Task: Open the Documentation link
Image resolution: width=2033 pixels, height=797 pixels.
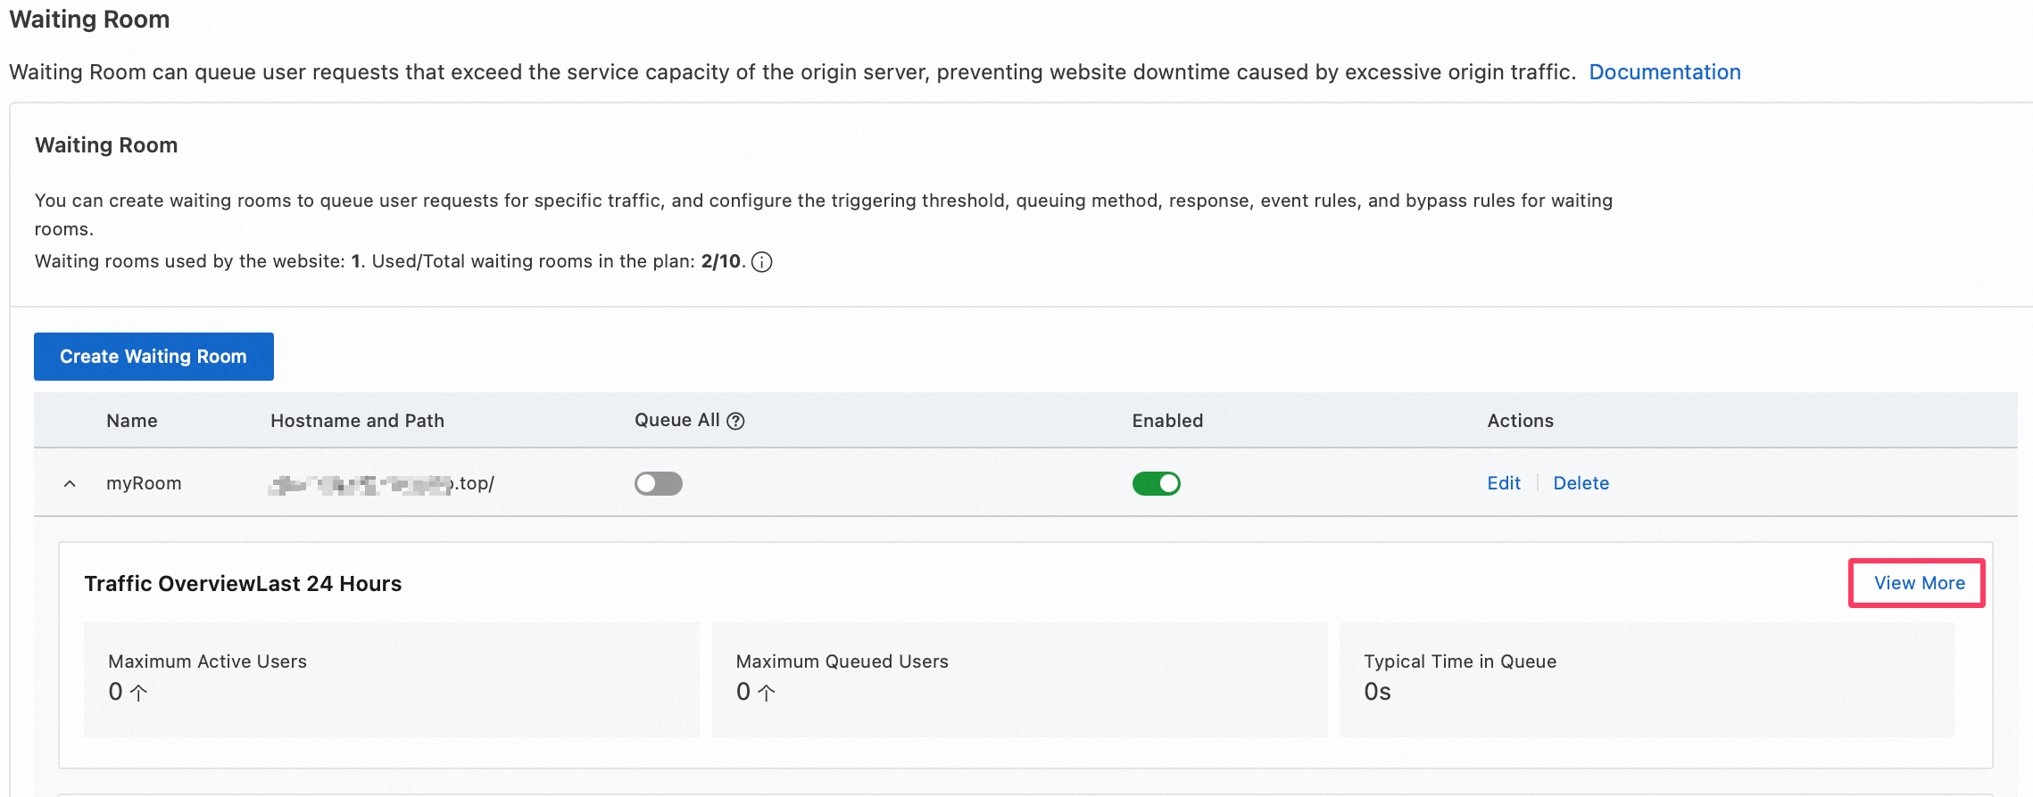Action: (x=1664, y=72)
